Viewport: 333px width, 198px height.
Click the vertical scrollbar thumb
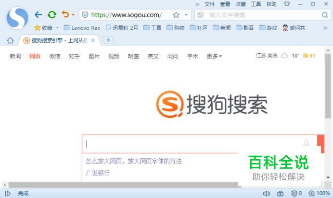[x=328, y=86]
